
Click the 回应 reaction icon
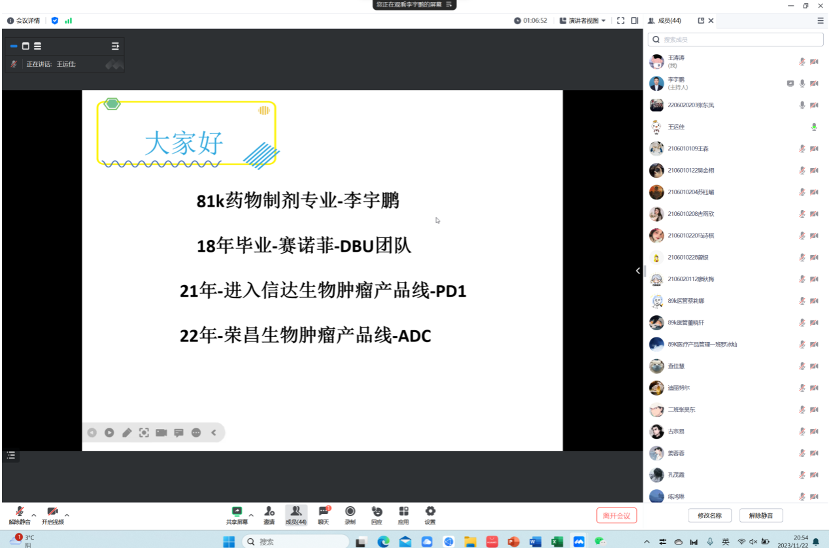pyautogui.click(x=377, y=515)
